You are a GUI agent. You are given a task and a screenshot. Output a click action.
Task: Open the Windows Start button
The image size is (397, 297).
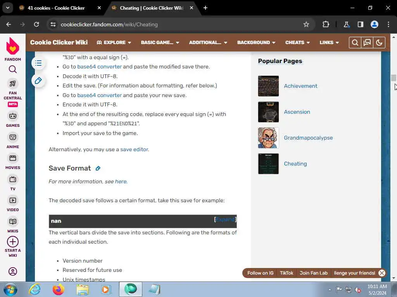coord(10,289)
